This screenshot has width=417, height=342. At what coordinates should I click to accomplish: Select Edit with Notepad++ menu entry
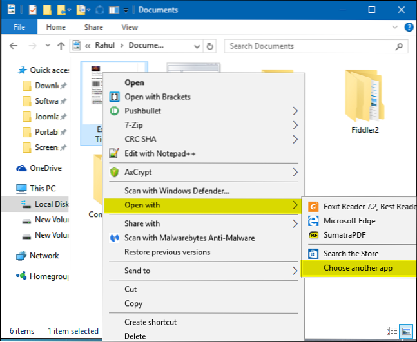(160, 153)
